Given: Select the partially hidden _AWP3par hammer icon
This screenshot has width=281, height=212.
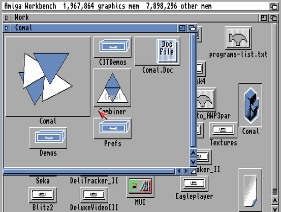Looking at the screenshot, I should pos(206,99).
